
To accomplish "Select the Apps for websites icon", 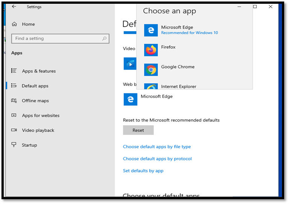I will pos(14,115).
